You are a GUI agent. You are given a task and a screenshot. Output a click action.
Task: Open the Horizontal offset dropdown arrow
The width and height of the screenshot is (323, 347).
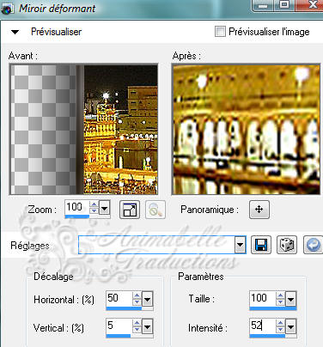click(x=147, y=300)
